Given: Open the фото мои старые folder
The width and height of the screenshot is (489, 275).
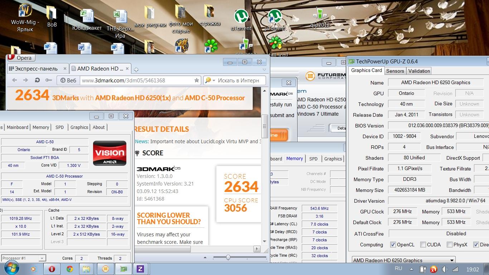Looking at the screenshot, I should point(181,13).
